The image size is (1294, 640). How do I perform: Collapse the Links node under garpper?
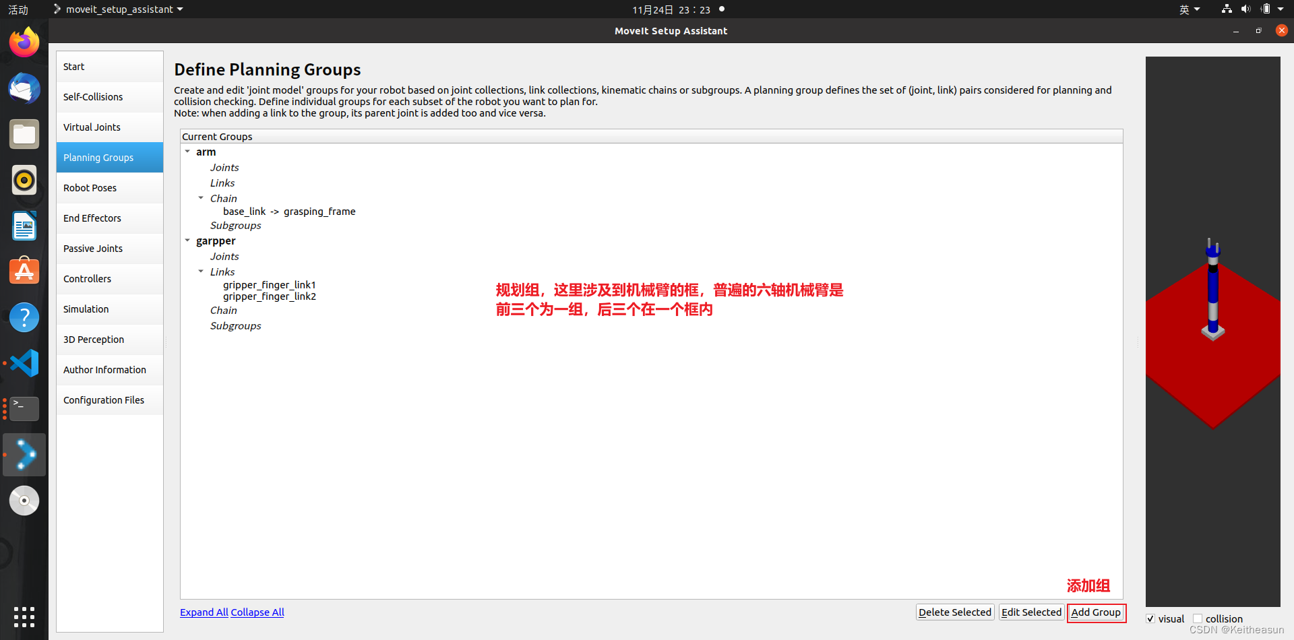201,271
